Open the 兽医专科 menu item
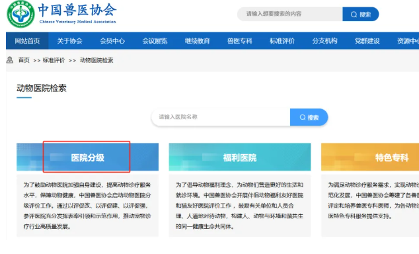This screenshot has height=254, width=419. click(240, 41)
